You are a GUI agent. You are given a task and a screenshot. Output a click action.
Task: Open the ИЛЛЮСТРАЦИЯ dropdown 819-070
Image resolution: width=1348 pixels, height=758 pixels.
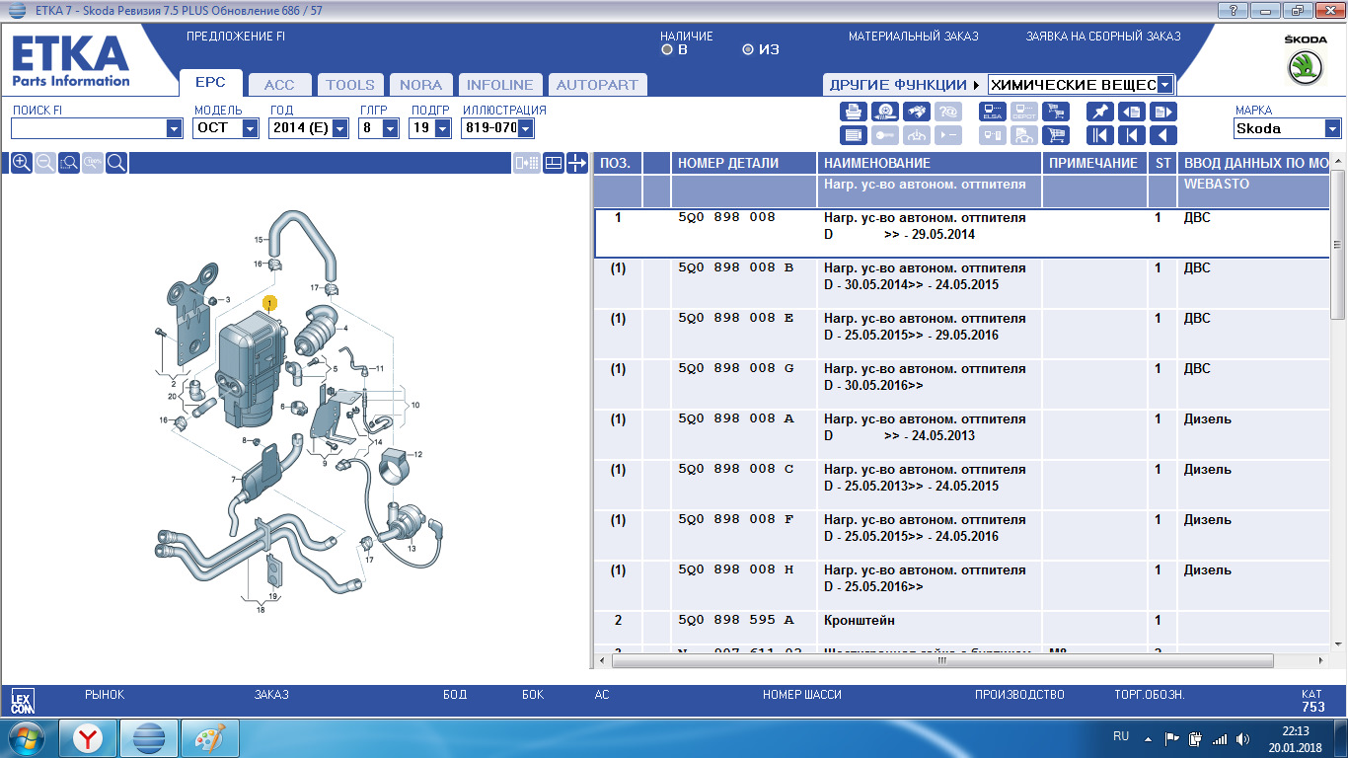[x=525, y=128]
